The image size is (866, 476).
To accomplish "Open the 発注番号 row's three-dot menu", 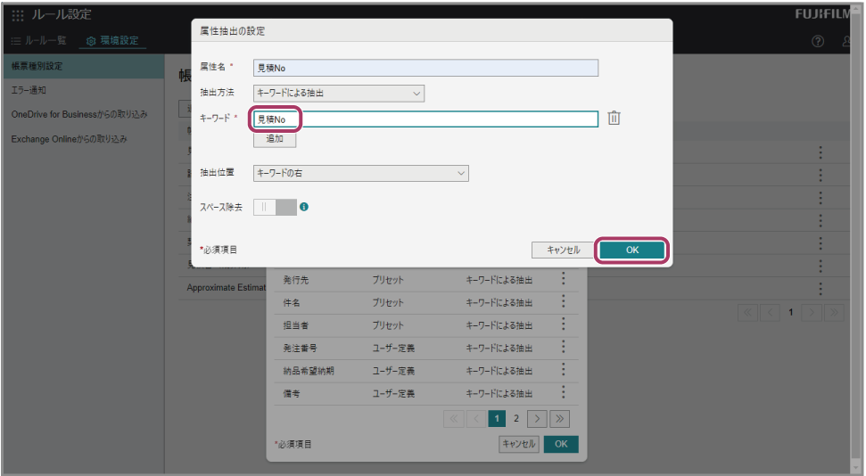I will tap(564, 346).
